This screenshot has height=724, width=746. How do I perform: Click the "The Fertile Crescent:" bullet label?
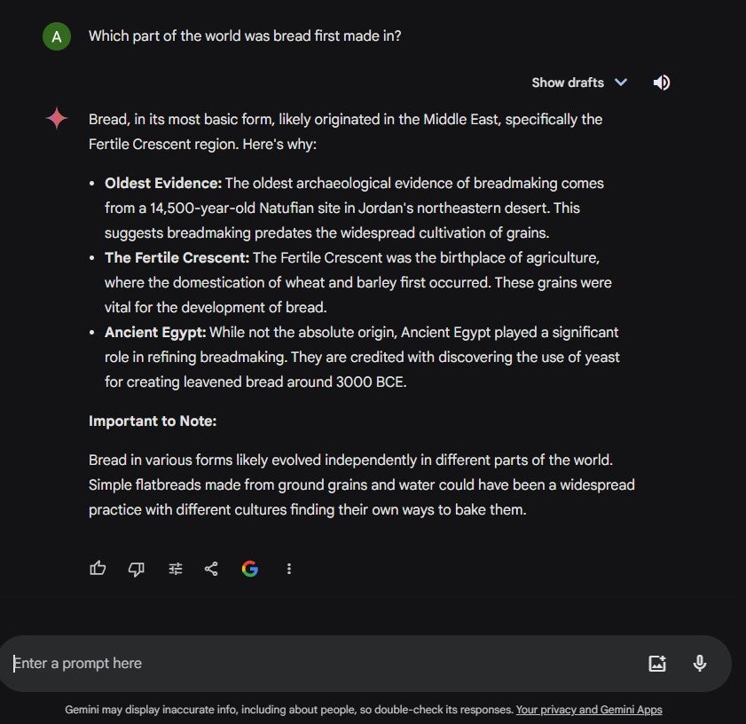pyautogui.click(x=177, y=257)
